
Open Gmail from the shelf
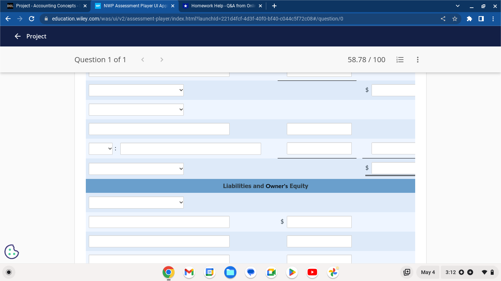tap(189, 272)
